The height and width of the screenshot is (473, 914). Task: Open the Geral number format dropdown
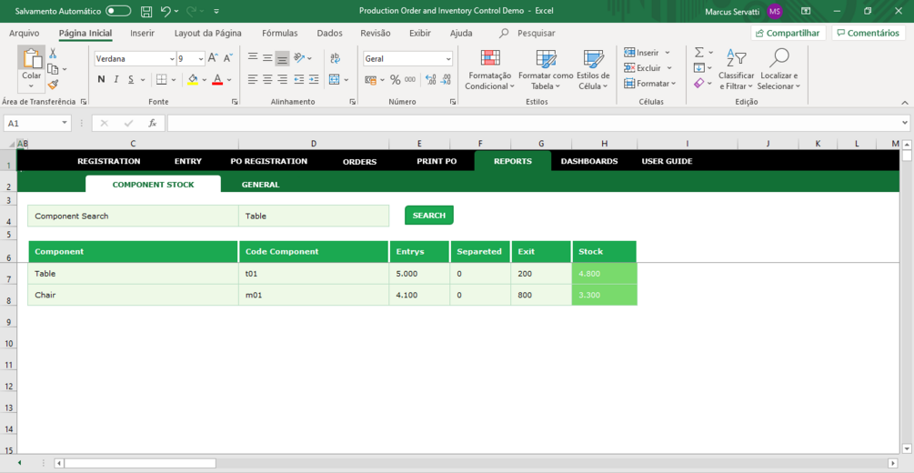click(448, 59)
